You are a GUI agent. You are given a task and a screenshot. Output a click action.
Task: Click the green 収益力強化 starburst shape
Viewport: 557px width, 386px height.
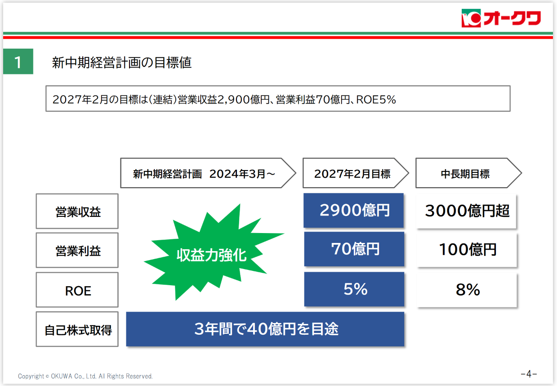[x=212, y=255]
